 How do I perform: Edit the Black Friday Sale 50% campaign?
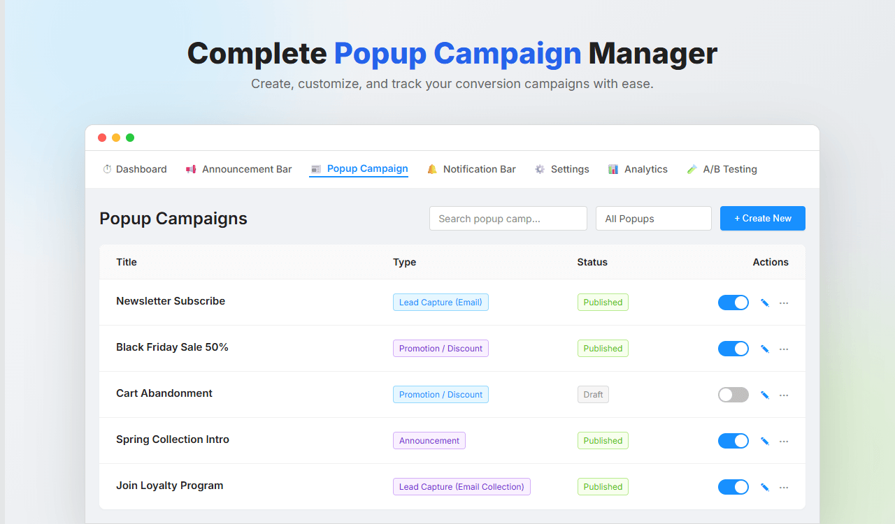764,349
